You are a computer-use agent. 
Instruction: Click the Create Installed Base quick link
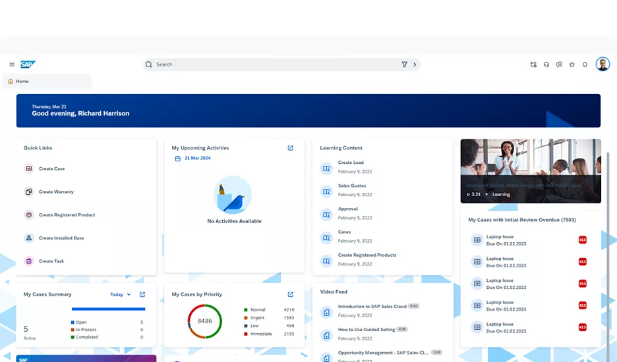coord(61,238)
